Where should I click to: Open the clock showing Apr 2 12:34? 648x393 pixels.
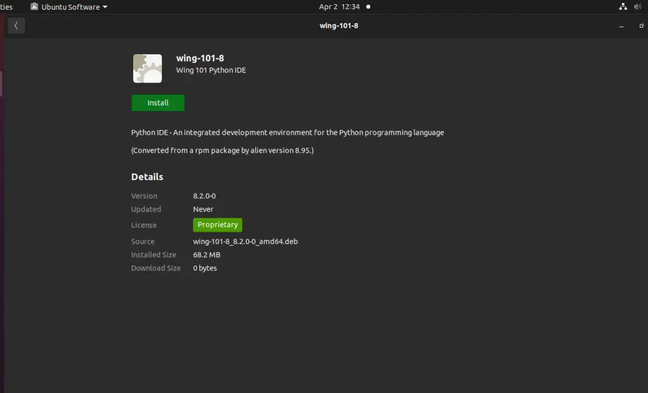339,7
